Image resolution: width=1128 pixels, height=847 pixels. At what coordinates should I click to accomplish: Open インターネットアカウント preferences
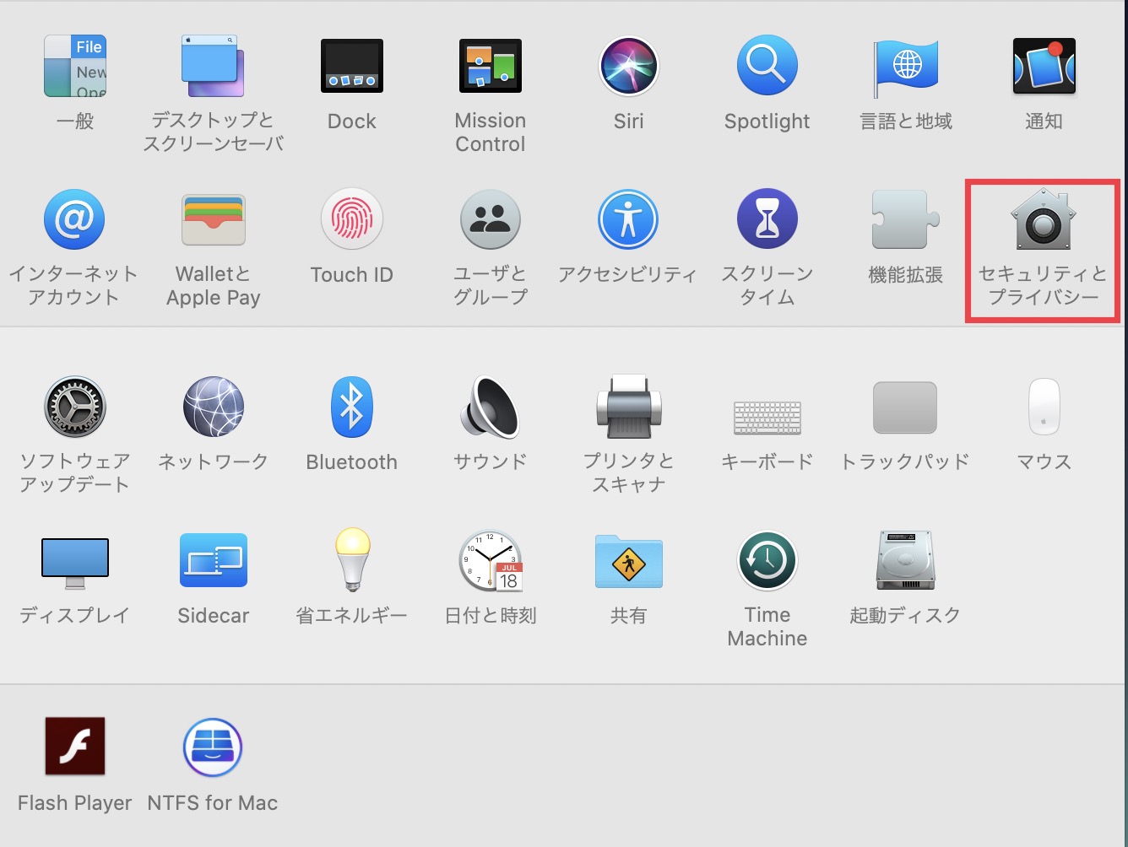74,219
